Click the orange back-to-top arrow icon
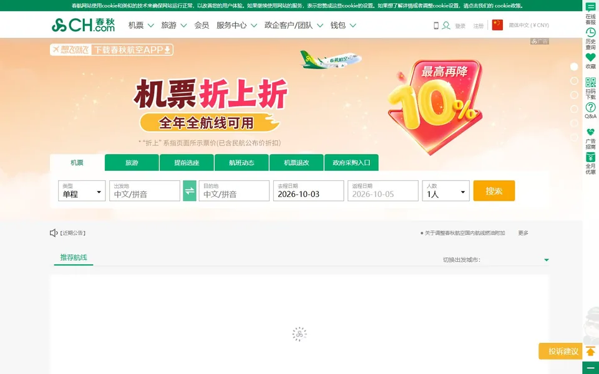This screenshot has width=599, height=374. click(x=591, y=352)
